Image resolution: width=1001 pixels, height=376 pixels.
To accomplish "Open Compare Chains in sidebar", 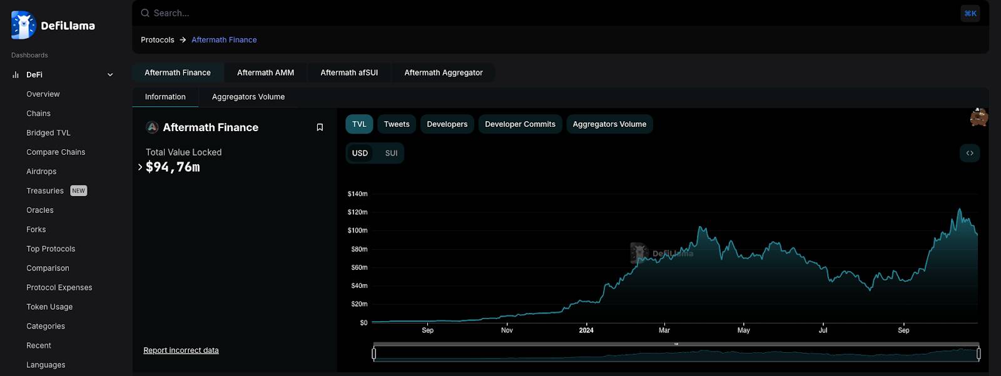I will point(56,152).
